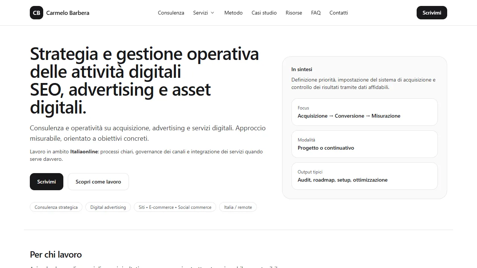477x268 pixels.
Task: Click the Modalità card
Action: [364, 144]
